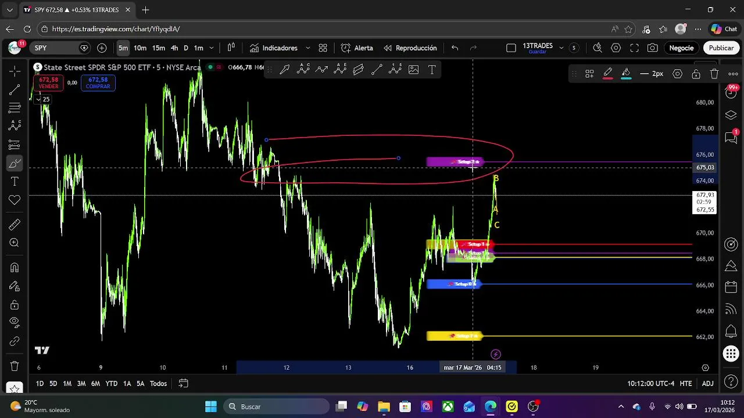Select the crosshair cursor tool
This screenshot has height=418, width=744.
click(x=15, y=71)
